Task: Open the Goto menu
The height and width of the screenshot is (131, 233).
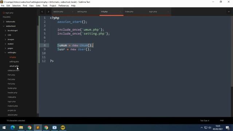Action: 38,6
